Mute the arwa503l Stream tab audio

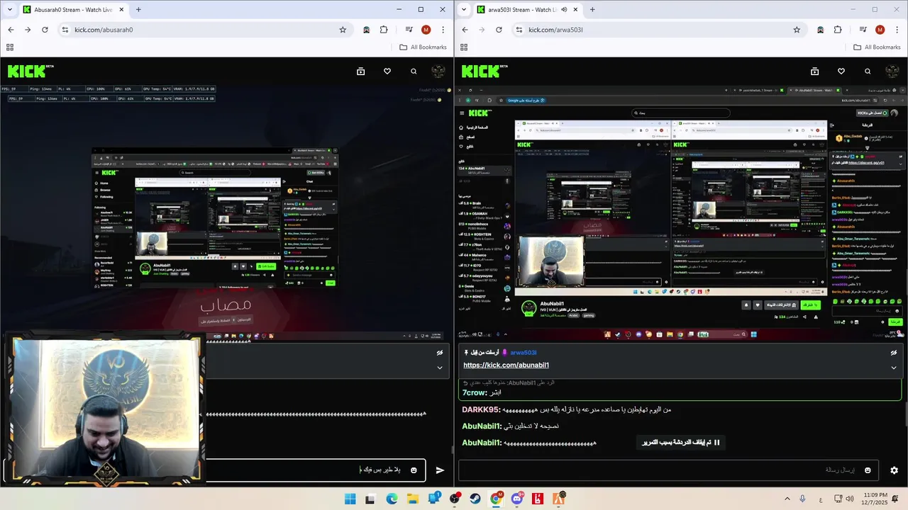pos(564,9)
